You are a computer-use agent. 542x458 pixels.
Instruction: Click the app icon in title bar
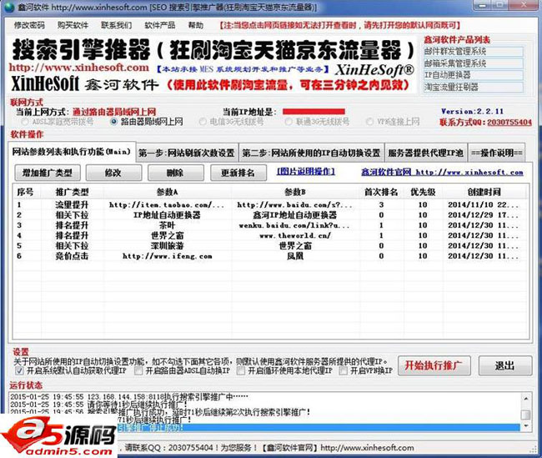point(9,7)
